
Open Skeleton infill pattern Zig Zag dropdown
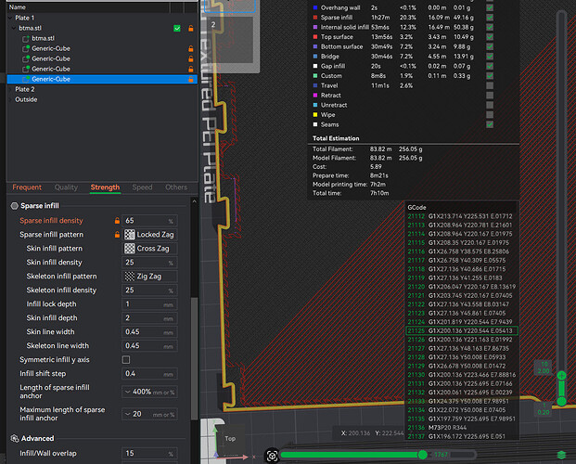(x=149, y=277)
